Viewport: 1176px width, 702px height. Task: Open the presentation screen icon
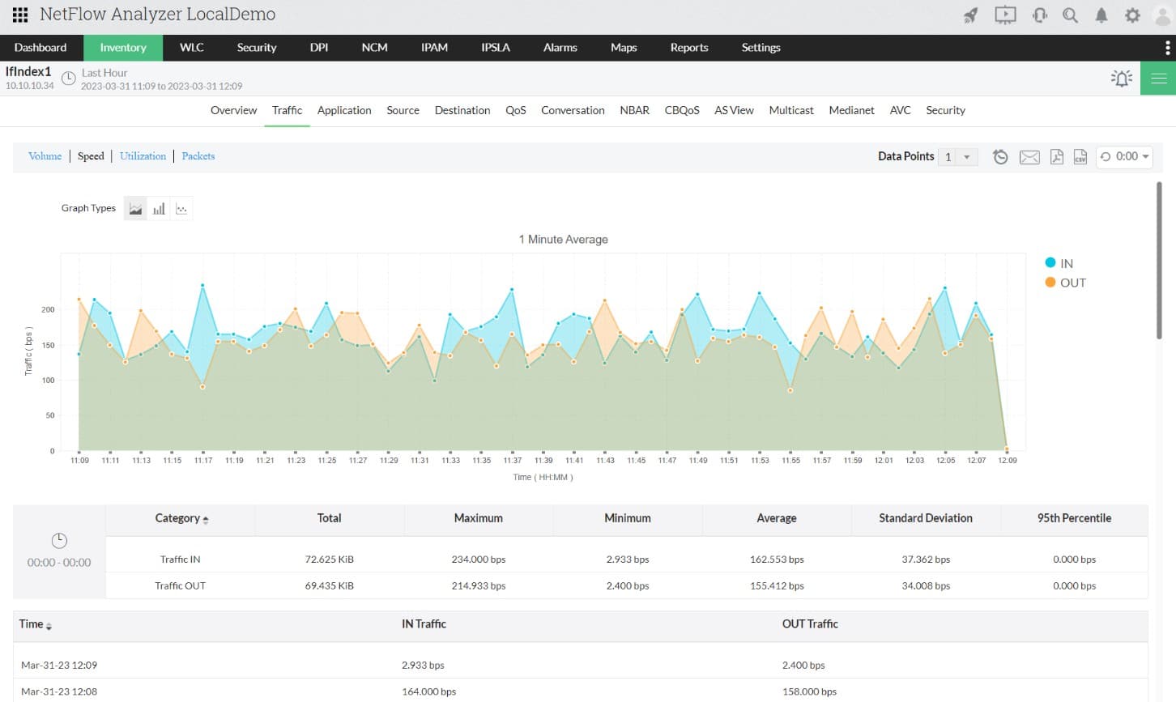coord(1005,15)
